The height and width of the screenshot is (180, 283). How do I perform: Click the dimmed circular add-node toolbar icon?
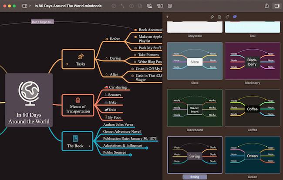[x=114, y=6]
